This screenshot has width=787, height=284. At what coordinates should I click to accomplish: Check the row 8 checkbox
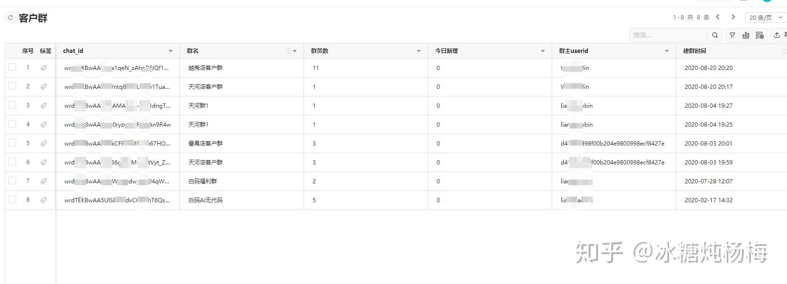[12, 200]
